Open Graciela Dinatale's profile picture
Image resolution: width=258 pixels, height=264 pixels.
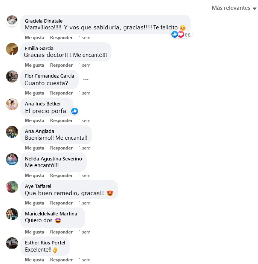(x=12, y=21)
